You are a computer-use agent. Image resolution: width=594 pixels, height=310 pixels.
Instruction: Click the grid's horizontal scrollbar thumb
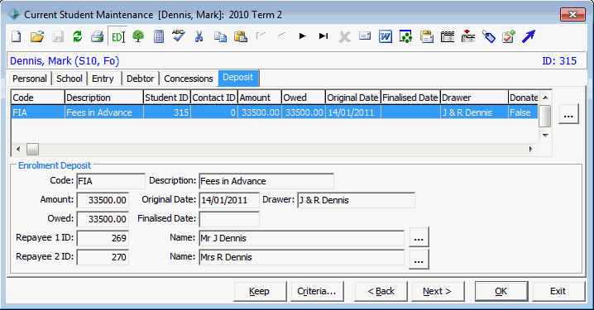coord(32,149)
